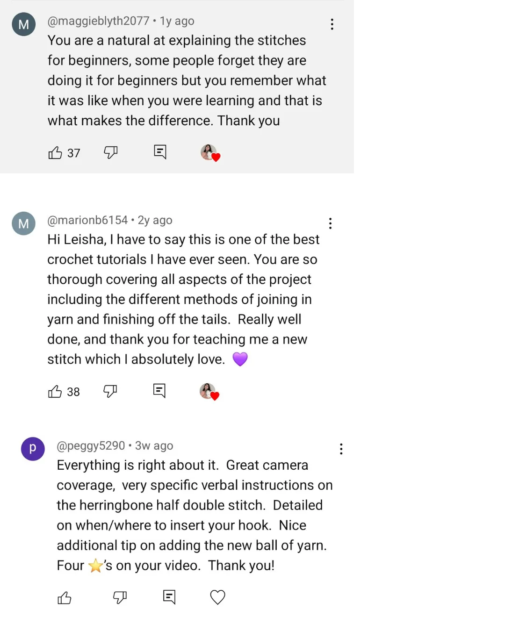Toggle creator heart on maggieblyth2077's comment
The width and height of the screenshot is (505, 631).
coord(210,153)
